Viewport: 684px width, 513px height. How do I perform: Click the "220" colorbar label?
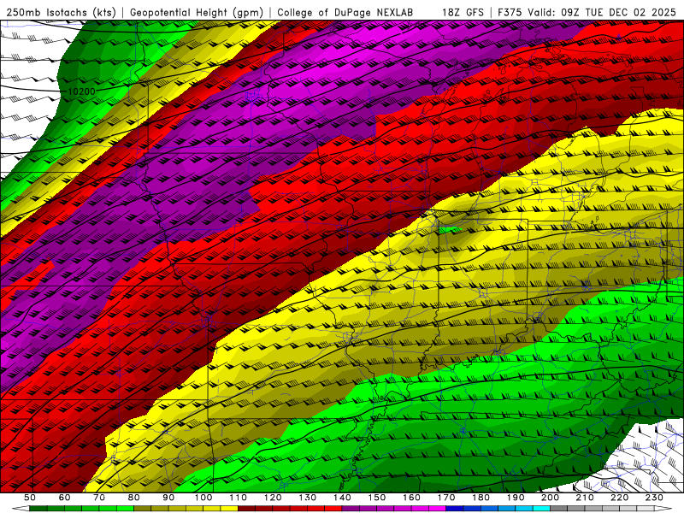[619, 498]
